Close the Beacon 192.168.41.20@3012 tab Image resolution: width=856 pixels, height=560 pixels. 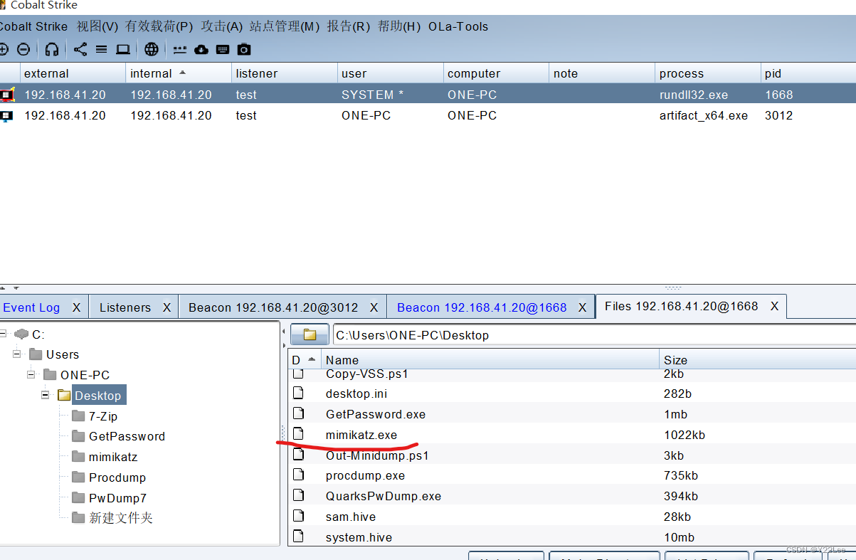(374, 307)
